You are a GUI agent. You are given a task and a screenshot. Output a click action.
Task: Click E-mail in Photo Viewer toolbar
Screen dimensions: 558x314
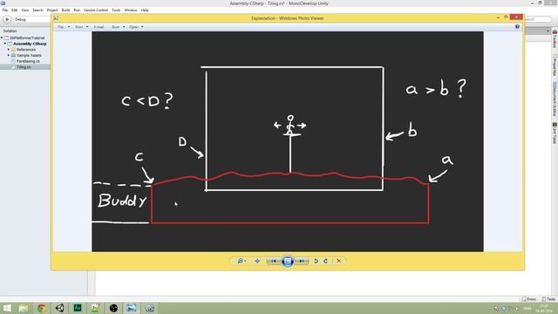pos(99,27)
